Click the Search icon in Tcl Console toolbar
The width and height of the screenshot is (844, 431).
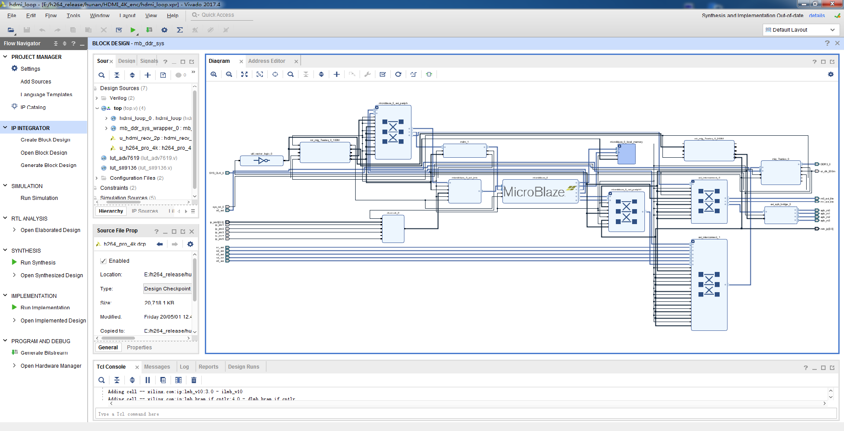click(x=102, y=380)
